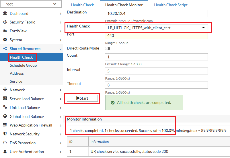This screenshot has height=158, width=230.
Task: Click the Link Load Balance chain icon
Action: coord(5,108)
